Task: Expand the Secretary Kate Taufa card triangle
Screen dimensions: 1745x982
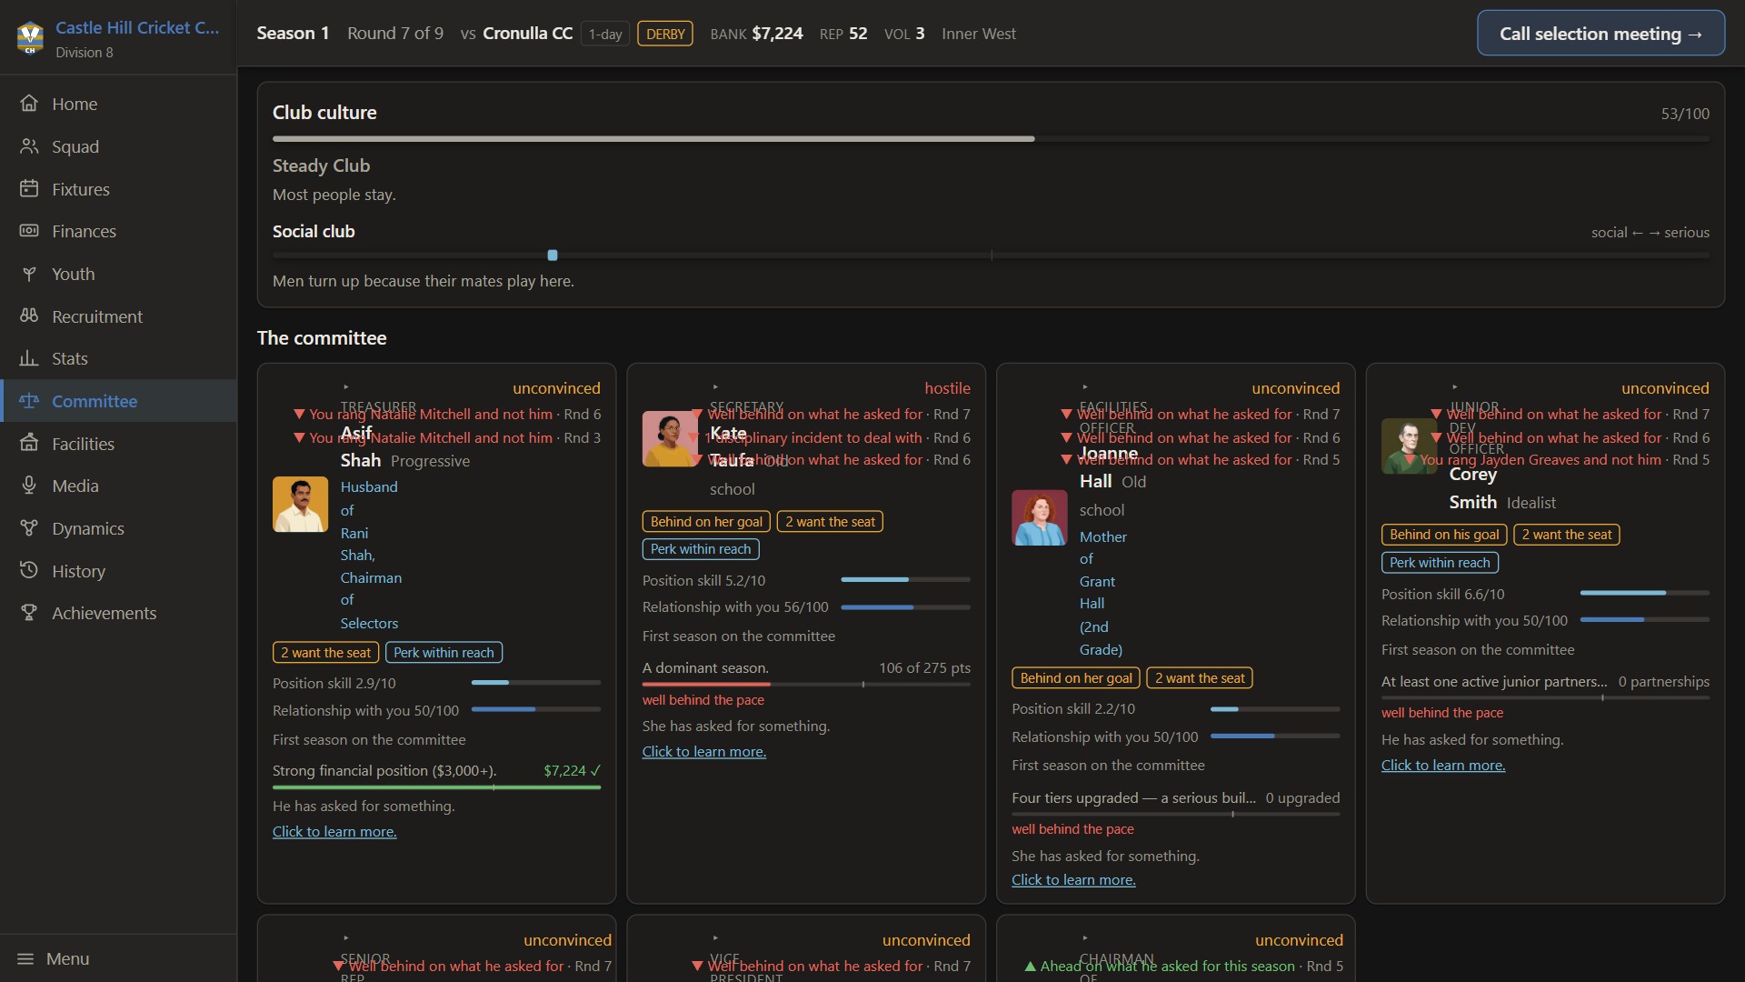Action: click(716, 387)
